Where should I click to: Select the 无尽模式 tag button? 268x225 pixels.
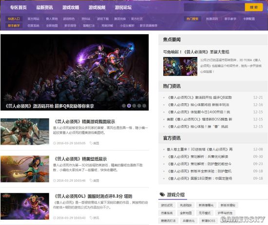[x=205, y=213]
